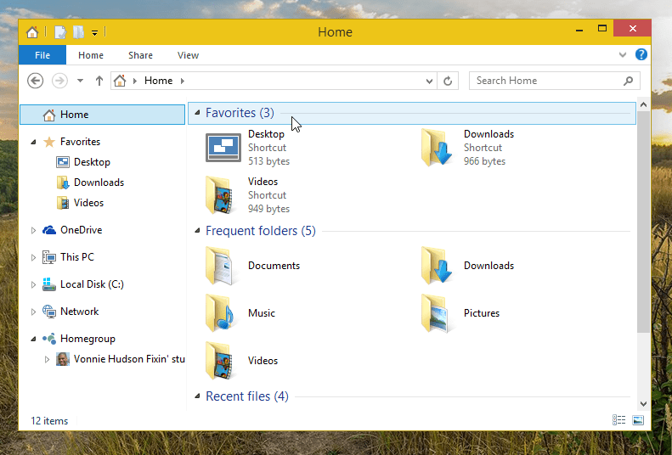The height and width of the screenshot is (455, 672).
Task: Select Desktop shortcut icon in Favorites group
Action: (x=223, y=147)
